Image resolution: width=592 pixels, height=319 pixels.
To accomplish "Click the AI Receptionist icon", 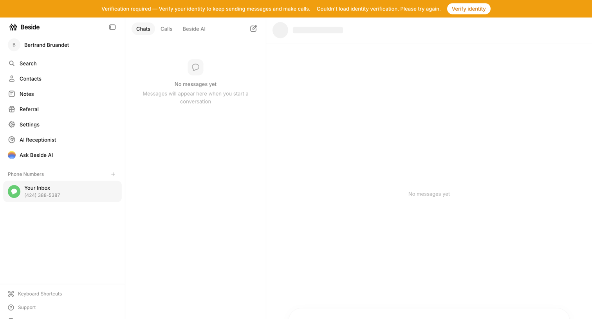I will 12,140.
